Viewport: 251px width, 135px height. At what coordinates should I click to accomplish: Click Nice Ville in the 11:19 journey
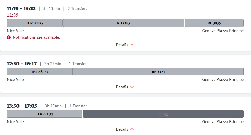coord(15,31)
